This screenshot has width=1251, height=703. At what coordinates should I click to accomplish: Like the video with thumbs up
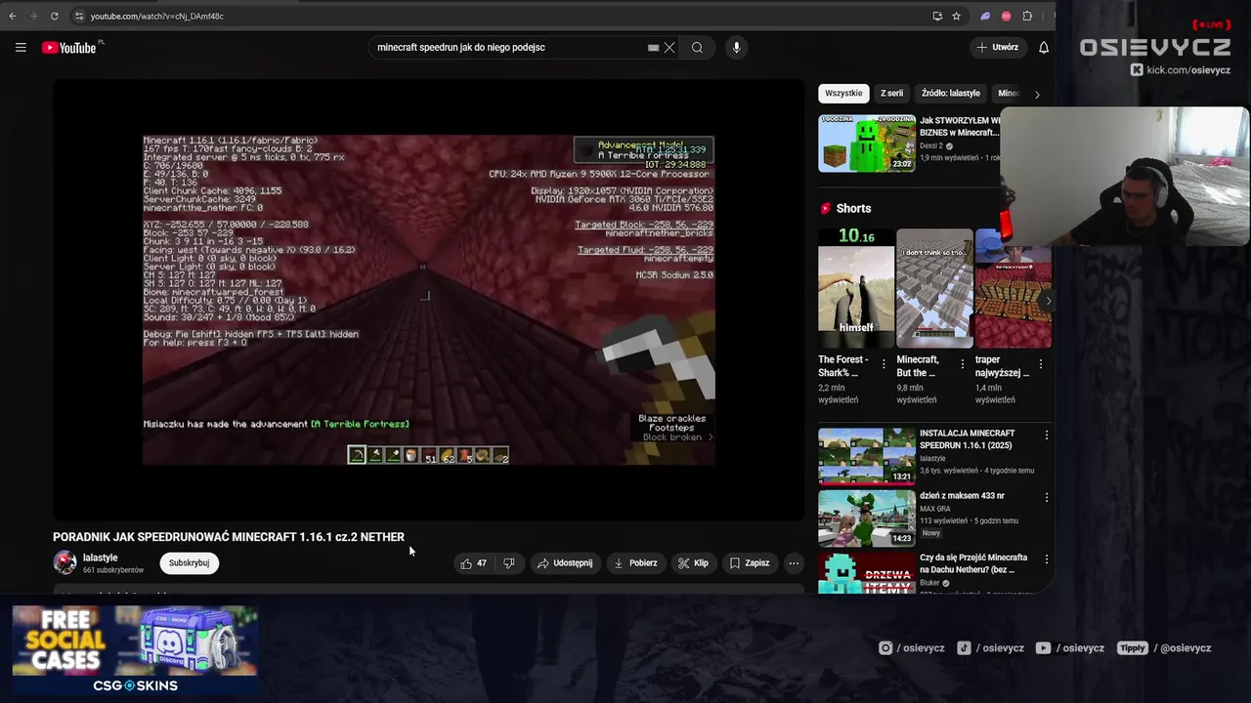coord(474,562)
